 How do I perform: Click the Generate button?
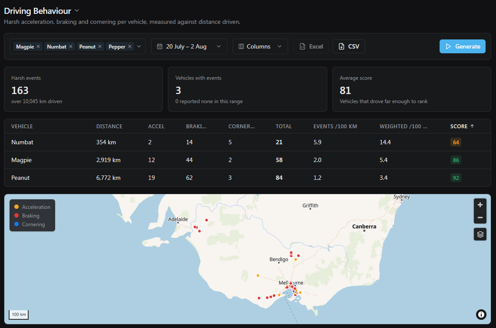click(463, 46)
